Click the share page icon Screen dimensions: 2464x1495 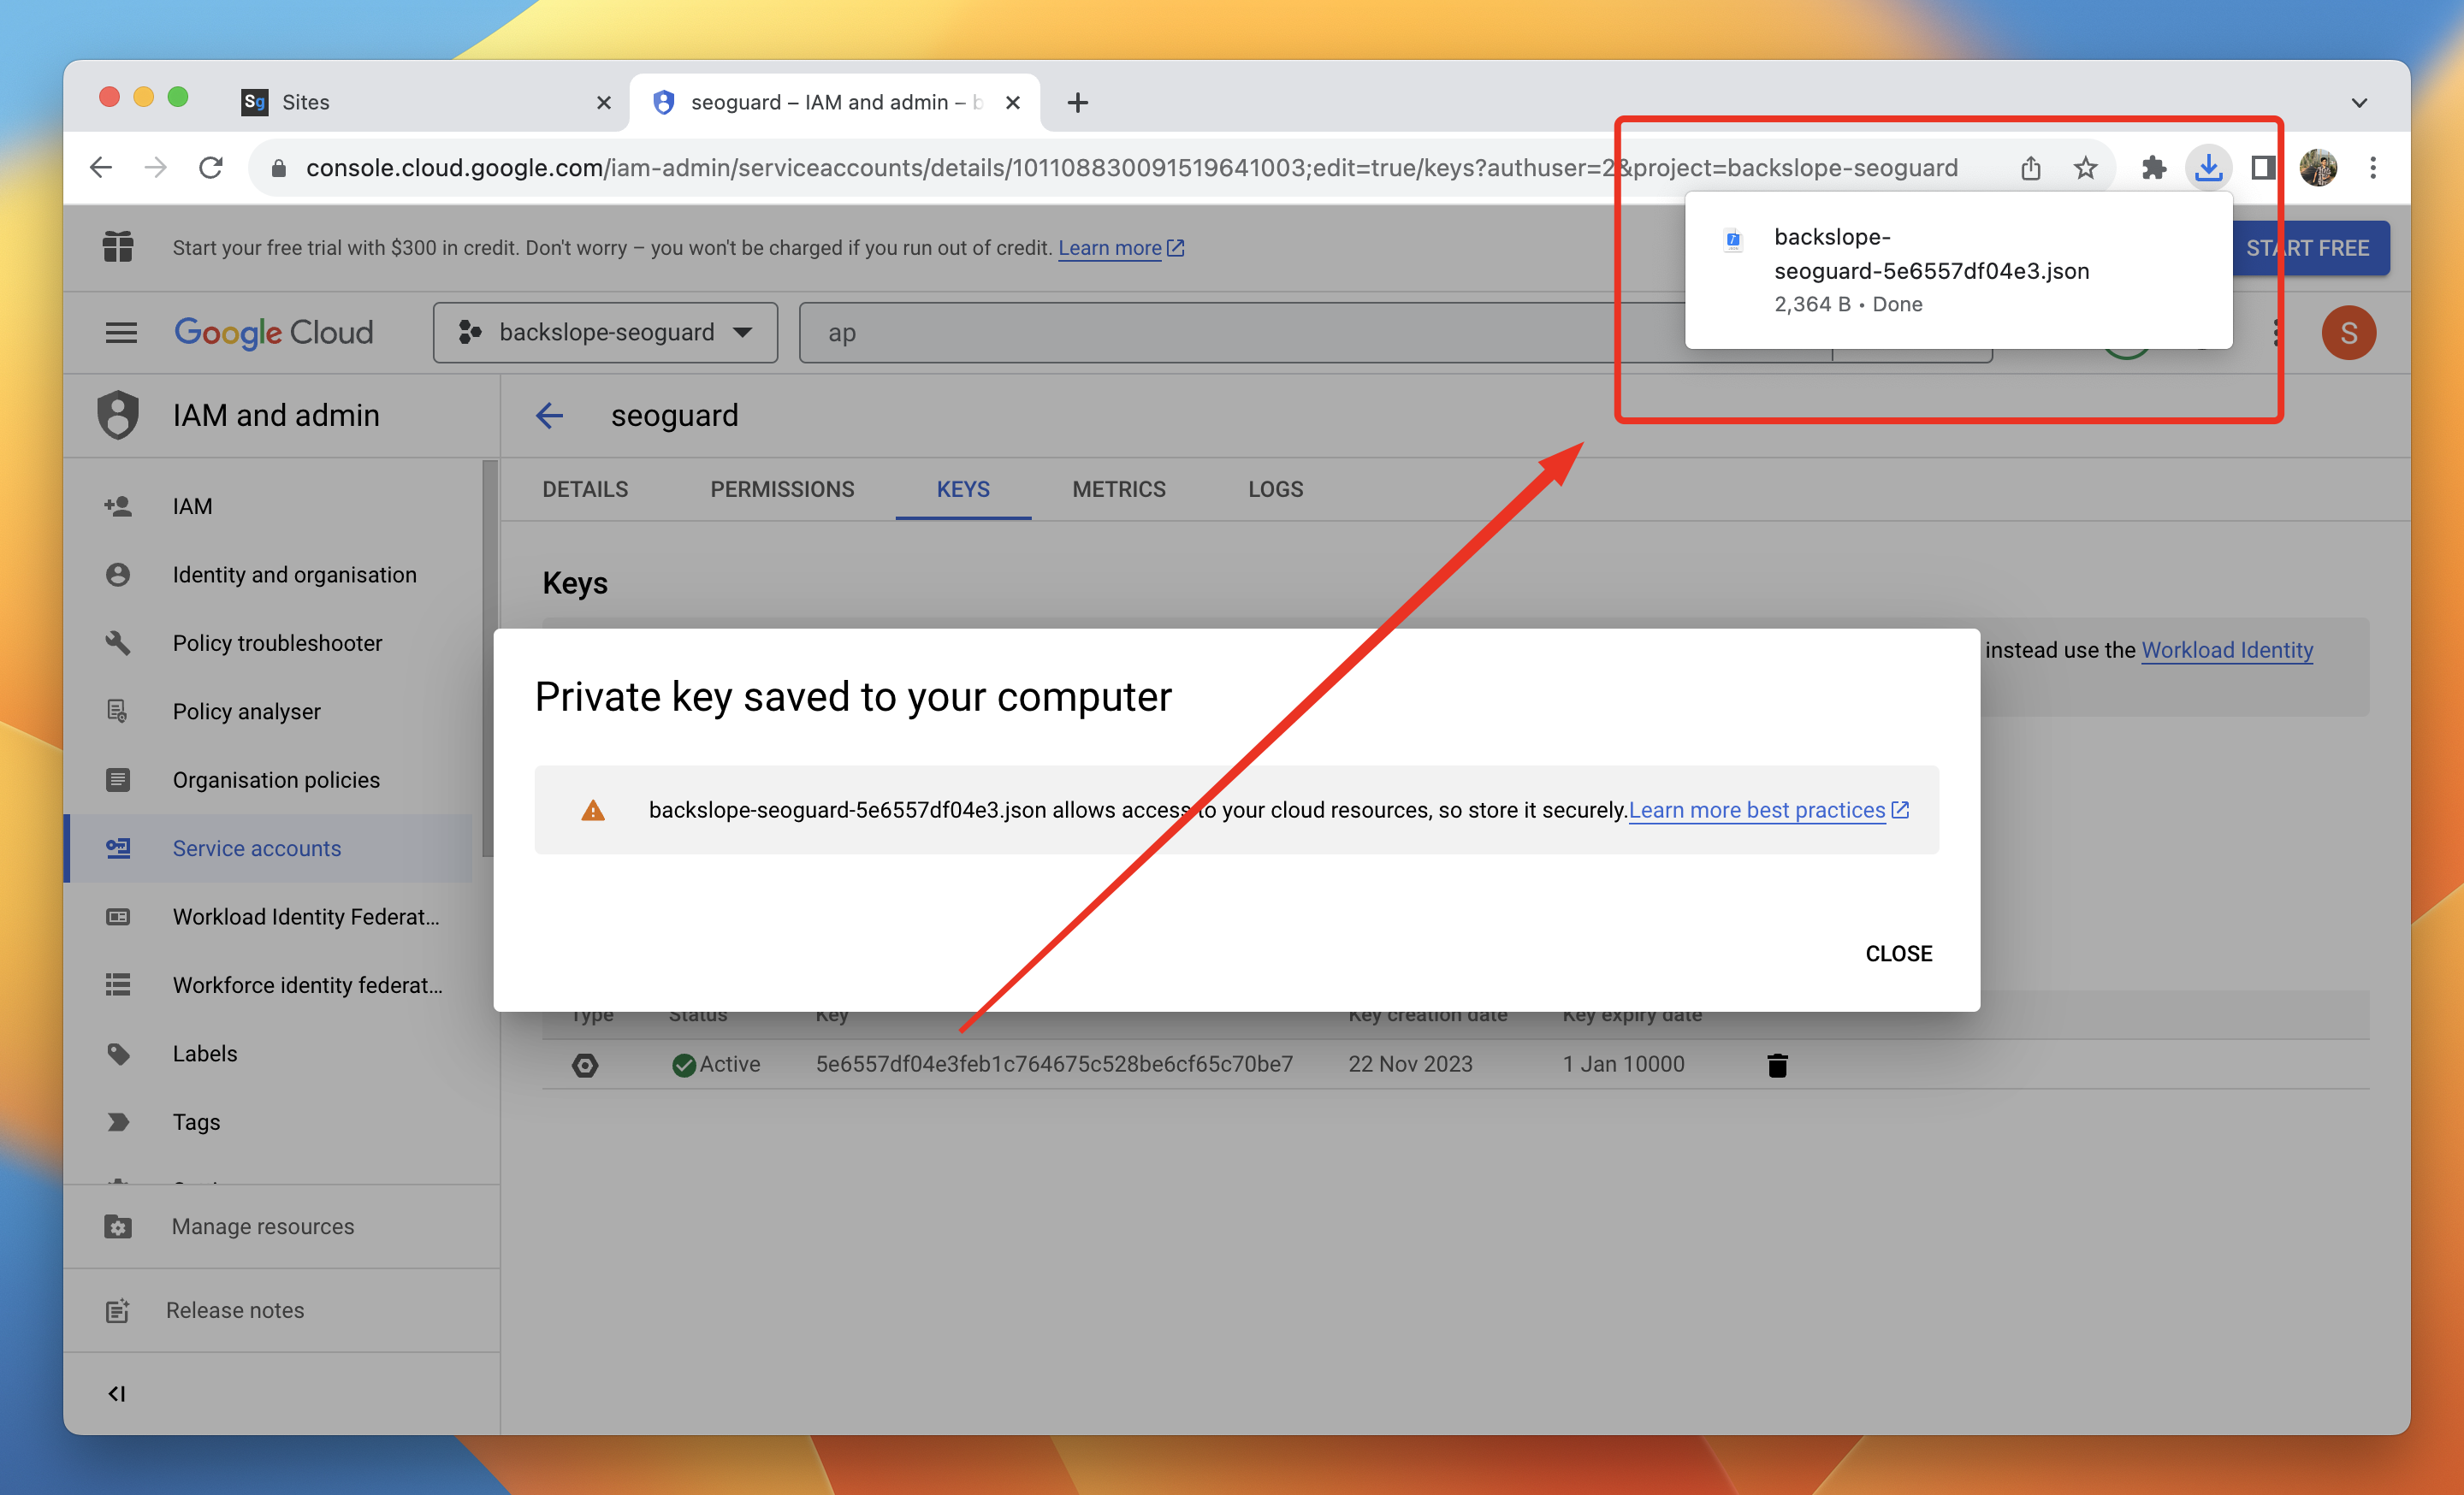click(2030, 168)
